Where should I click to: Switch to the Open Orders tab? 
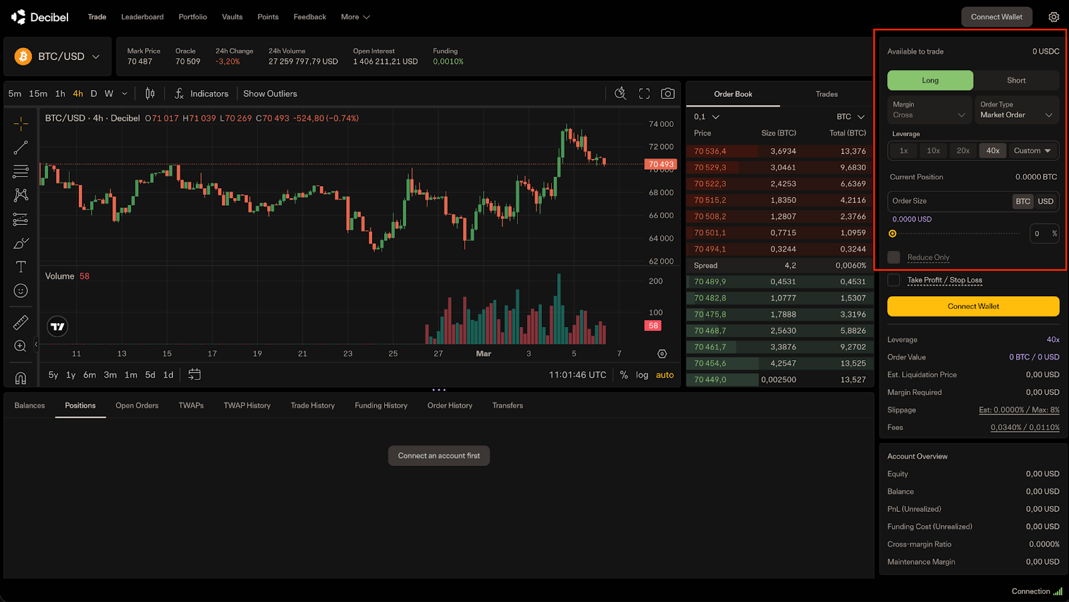point(137,406)
